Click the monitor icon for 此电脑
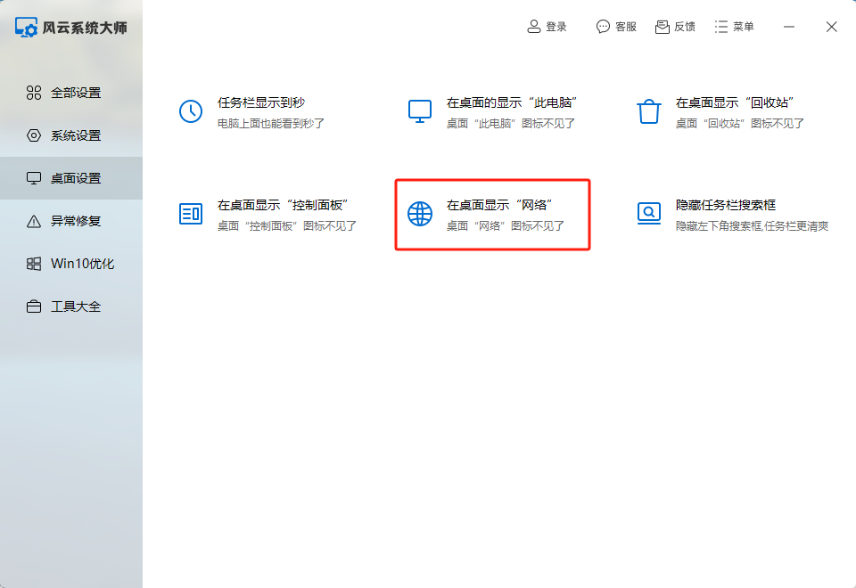Image resolution: width=856 pixels, height=588 pixels. [419, 111]
